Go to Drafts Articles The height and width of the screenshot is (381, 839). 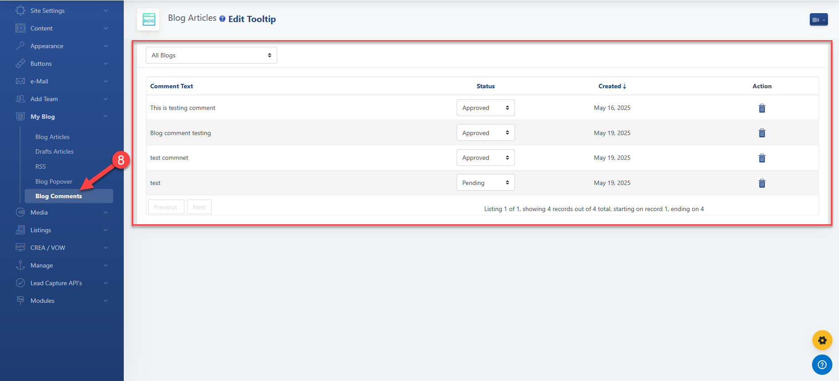54,151
